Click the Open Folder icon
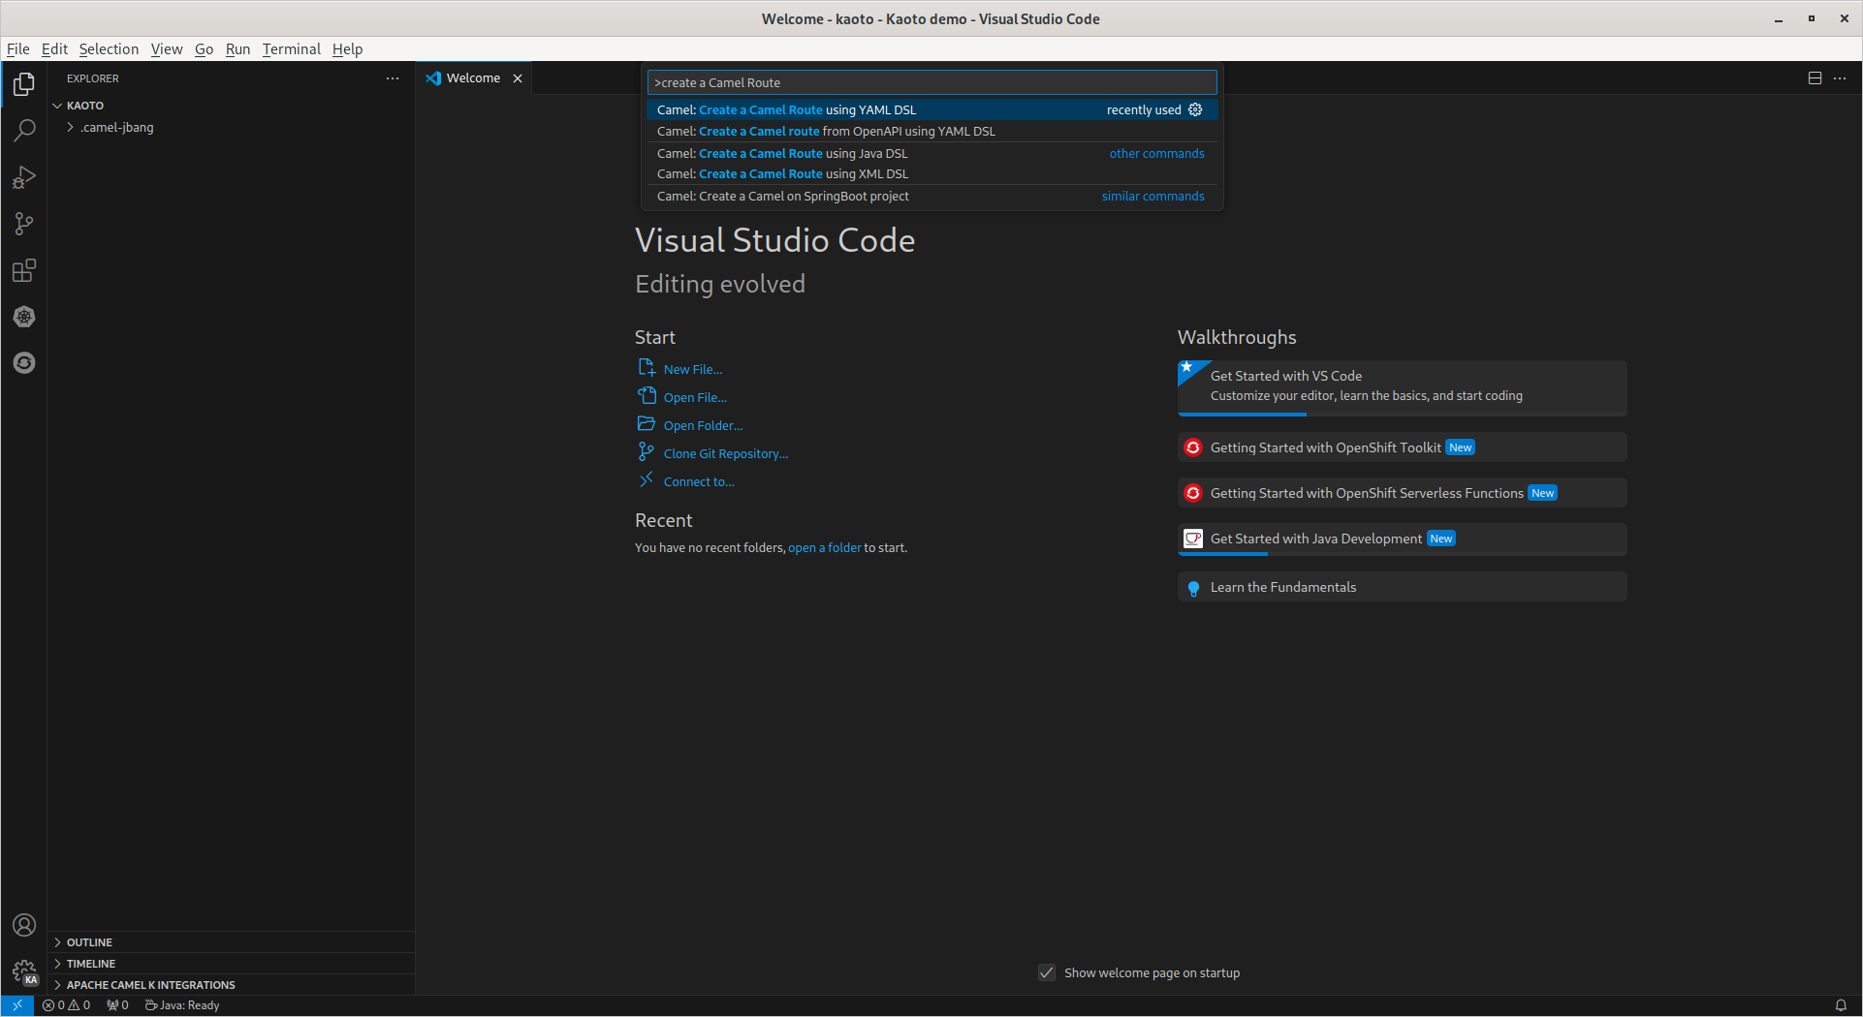Viewport: 1863px width, 1017px height. 647,424
